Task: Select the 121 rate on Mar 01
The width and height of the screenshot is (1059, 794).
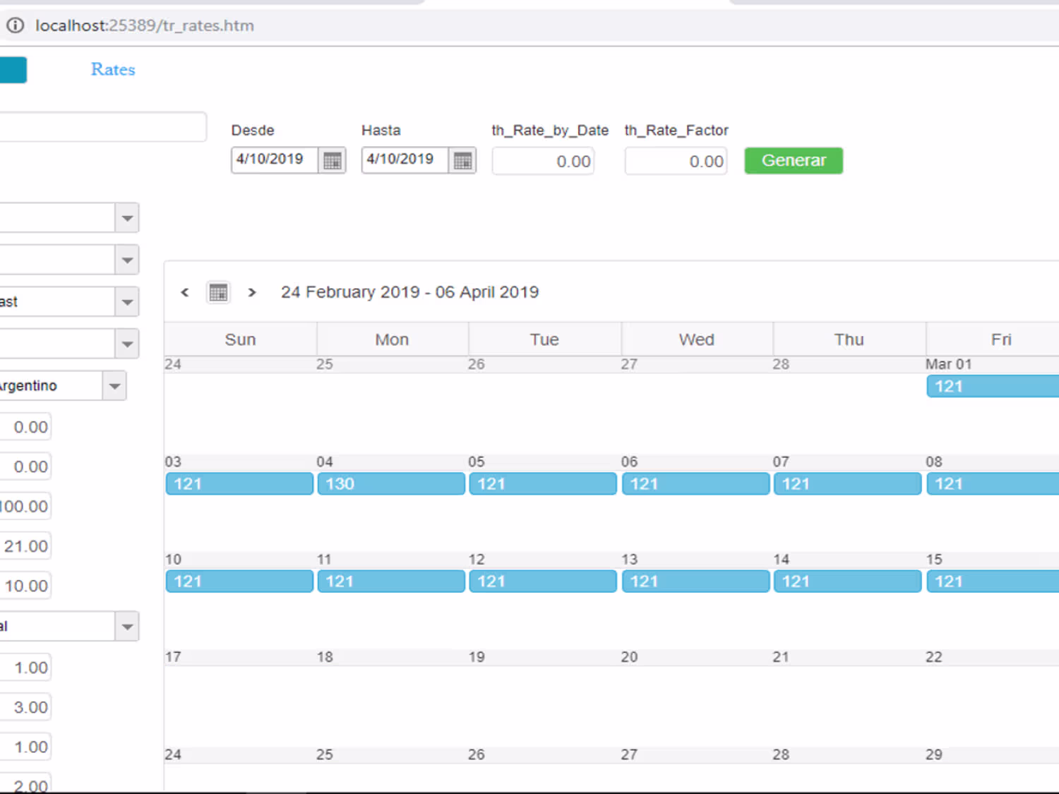Action: 993,387
